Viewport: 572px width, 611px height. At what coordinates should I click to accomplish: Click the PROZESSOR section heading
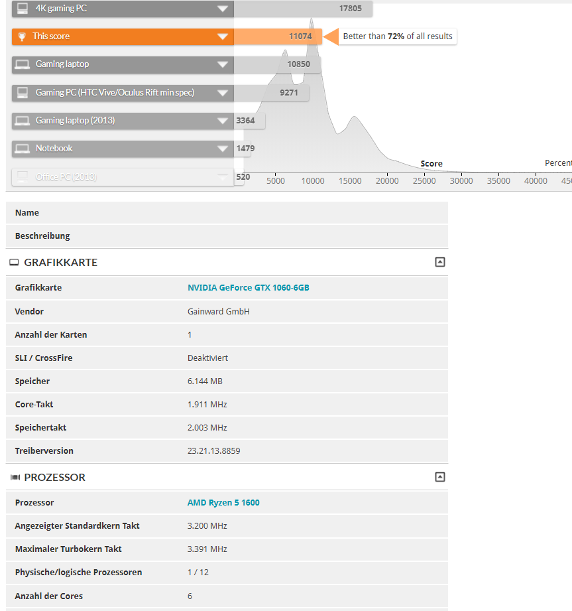54,478
